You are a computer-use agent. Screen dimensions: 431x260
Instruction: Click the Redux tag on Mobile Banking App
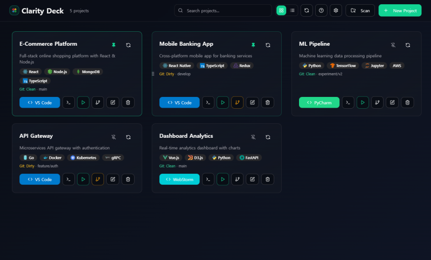[x=242, y=66]
